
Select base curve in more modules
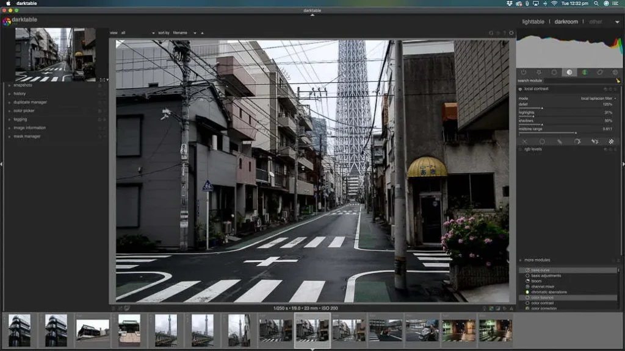click(x=540, y=270)
